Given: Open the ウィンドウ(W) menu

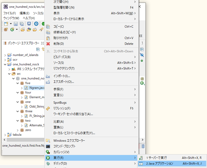Looking at the screenshot, I should (11, 18).
